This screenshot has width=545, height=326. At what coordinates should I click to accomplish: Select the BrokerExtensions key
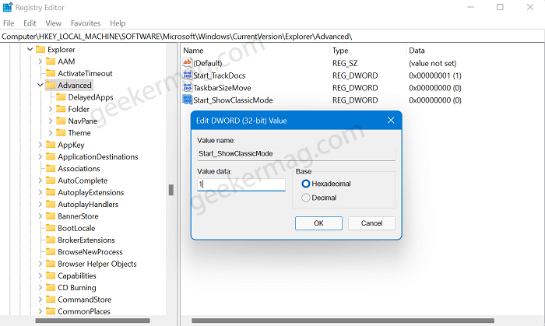point(86,240)
